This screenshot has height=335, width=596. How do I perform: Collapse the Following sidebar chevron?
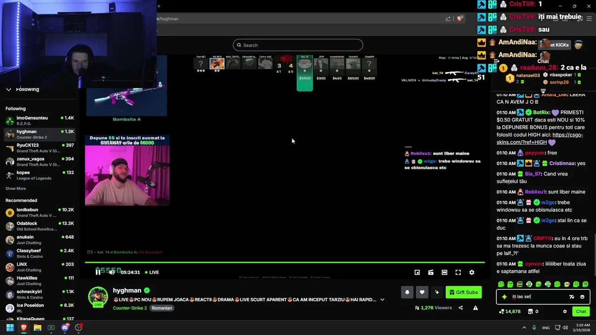(9, 89)
